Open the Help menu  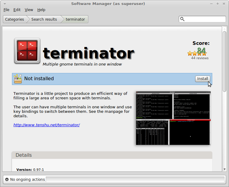click(x=41, y=10)
